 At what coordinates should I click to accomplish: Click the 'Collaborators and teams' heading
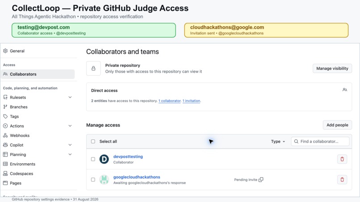click(x=122, y=52)
